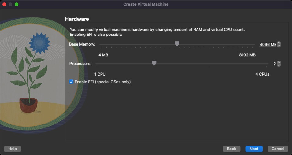This screenshot has height=155, width=292.
Task: Increase base memory with the up stepper arrow
Action: click(279, 43)
